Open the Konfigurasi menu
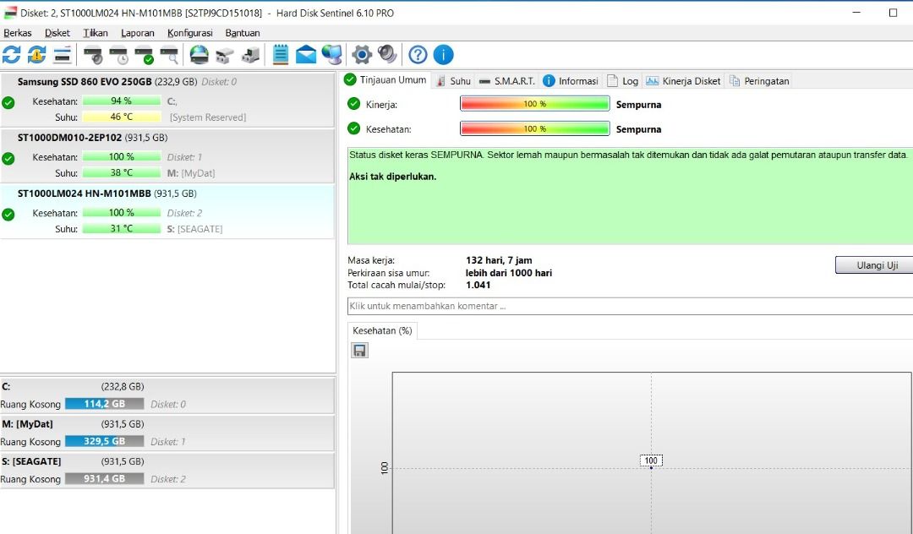 pos(189,33)
